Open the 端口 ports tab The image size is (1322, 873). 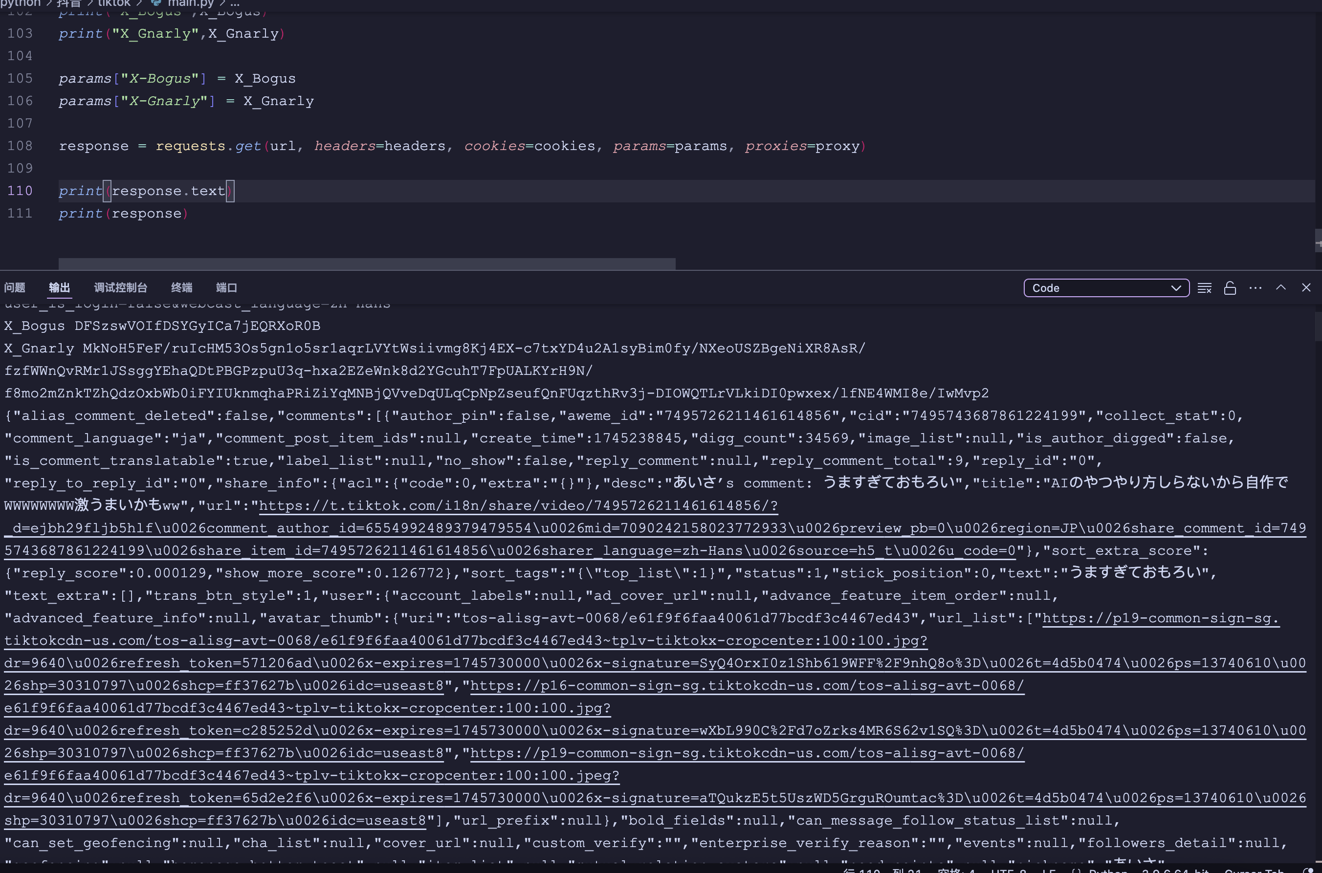[x=227, y=288]
